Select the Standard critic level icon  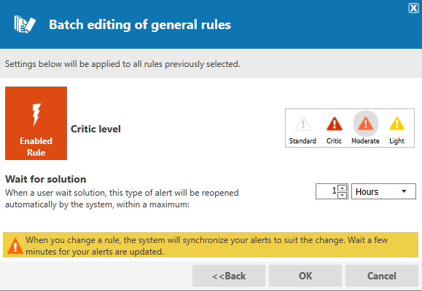click(303, 124)
